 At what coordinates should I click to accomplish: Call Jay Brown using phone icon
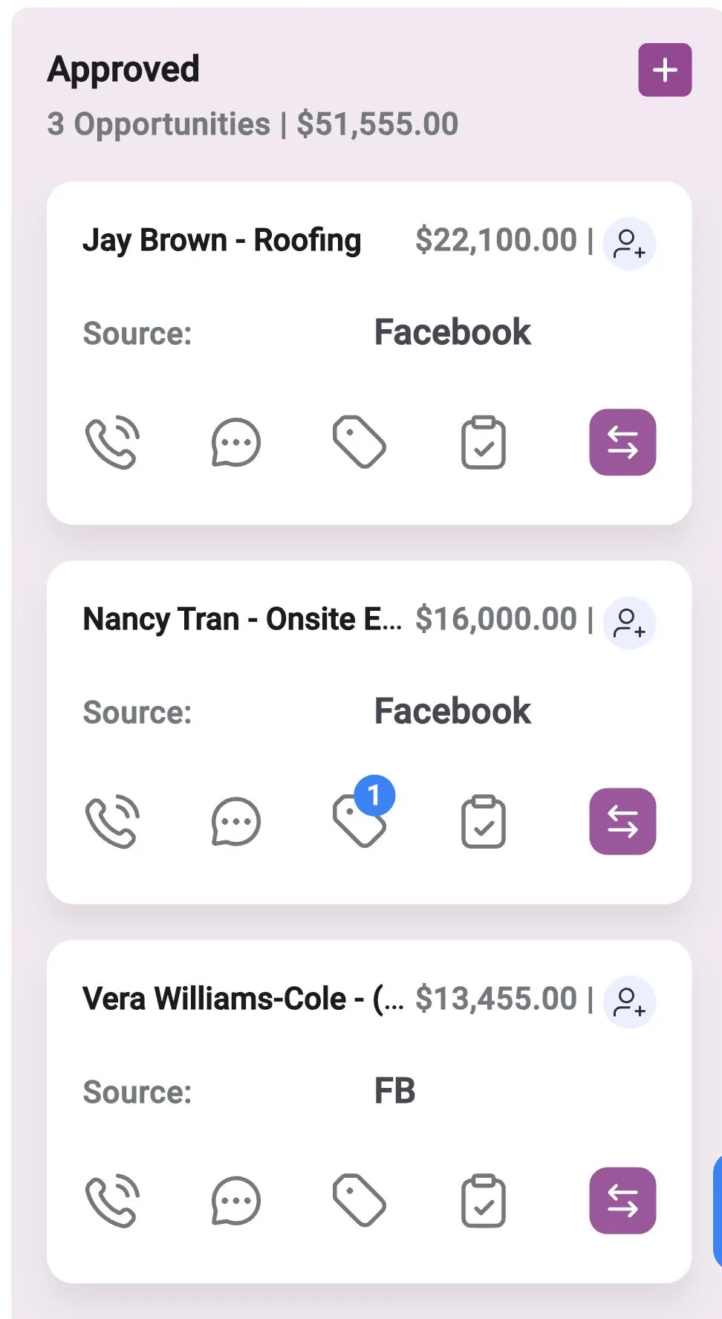112,442
